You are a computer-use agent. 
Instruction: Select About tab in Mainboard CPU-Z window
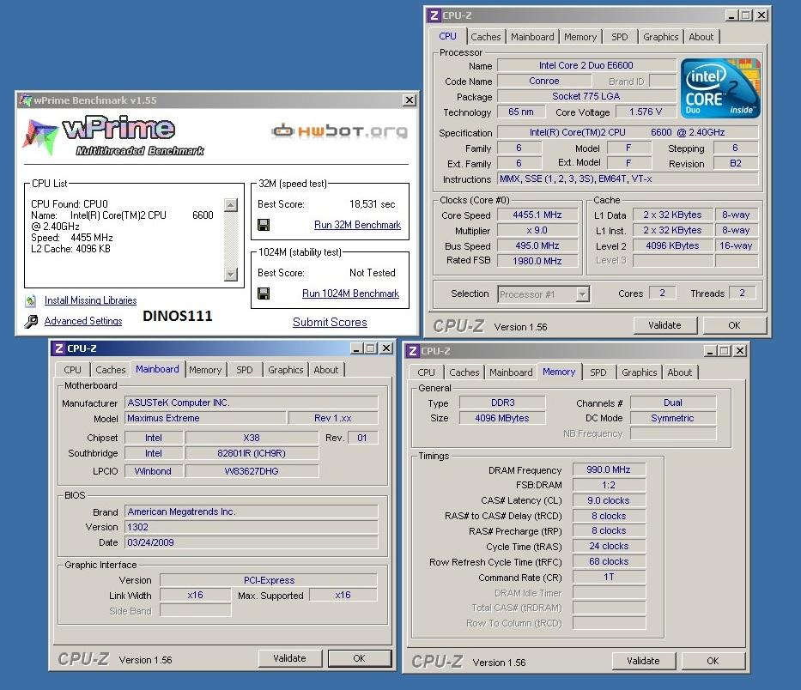[x=326, y=370]
